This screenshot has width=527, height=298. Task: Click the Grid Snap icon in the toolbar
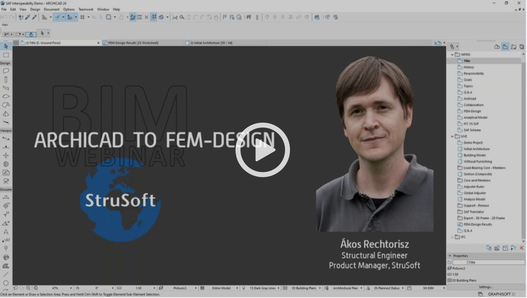tap(83, 17)
